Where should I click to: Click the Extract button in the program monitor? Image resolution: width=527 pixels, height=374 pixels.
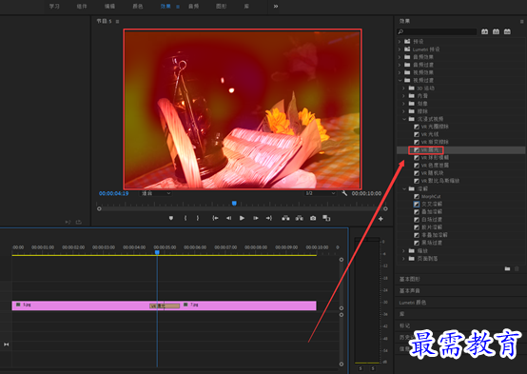(299, 218)
